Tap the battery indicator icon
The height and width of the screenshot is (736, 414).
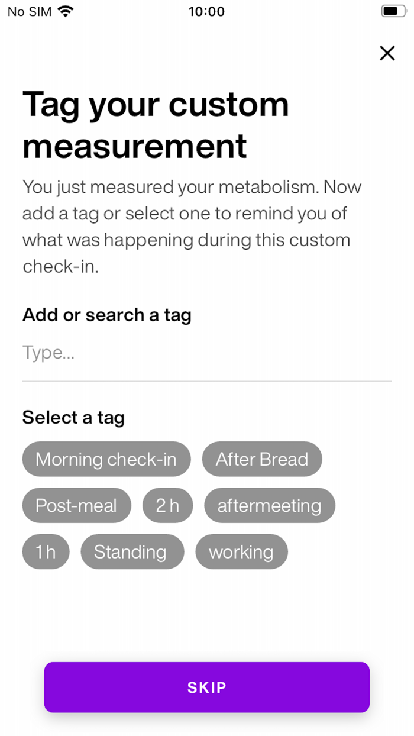392,10
